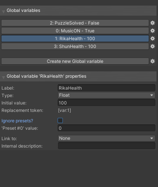Open gear options for MusicON variable

click(152, 31)
